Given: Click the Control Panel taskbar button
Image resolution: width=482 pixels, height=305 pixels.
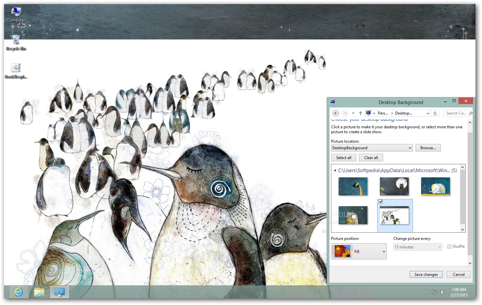Looking at the screenshot, I should click(60, 292).
